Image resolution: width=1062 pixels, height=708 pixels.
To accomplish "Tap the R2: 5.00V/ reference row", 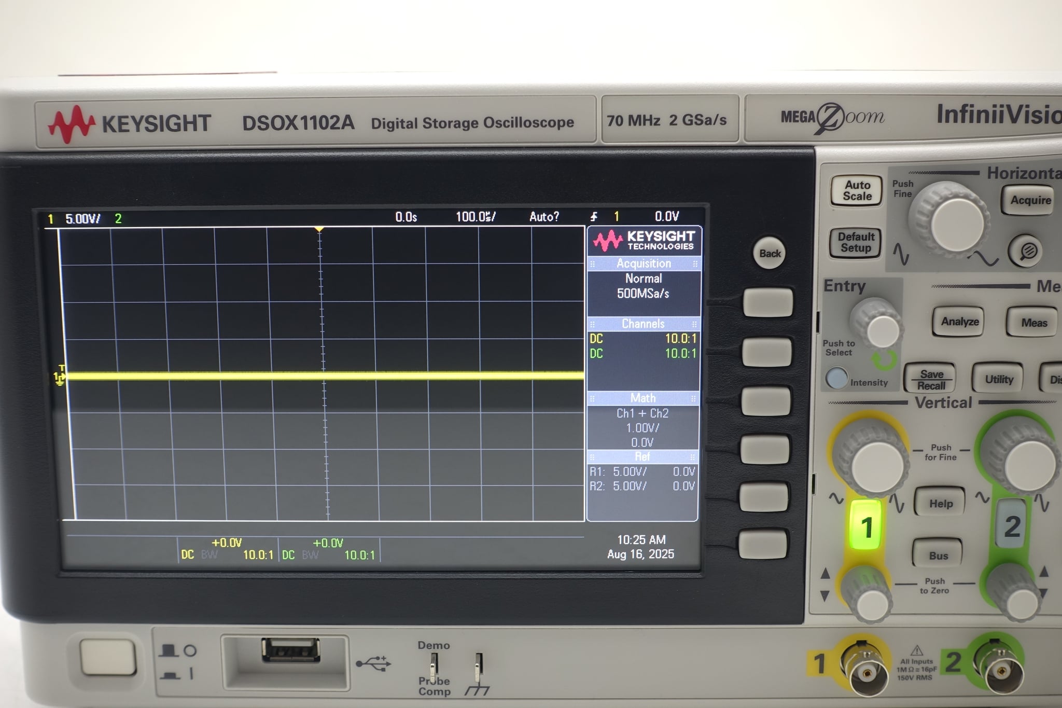I will pos(642,486).
